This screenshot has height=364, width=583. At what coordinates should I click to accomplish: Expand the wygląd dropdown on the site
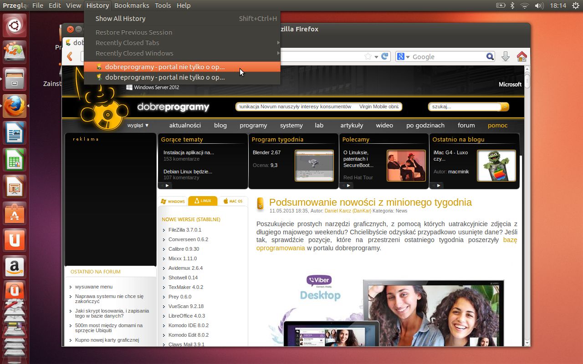click(x=138, y=125)
